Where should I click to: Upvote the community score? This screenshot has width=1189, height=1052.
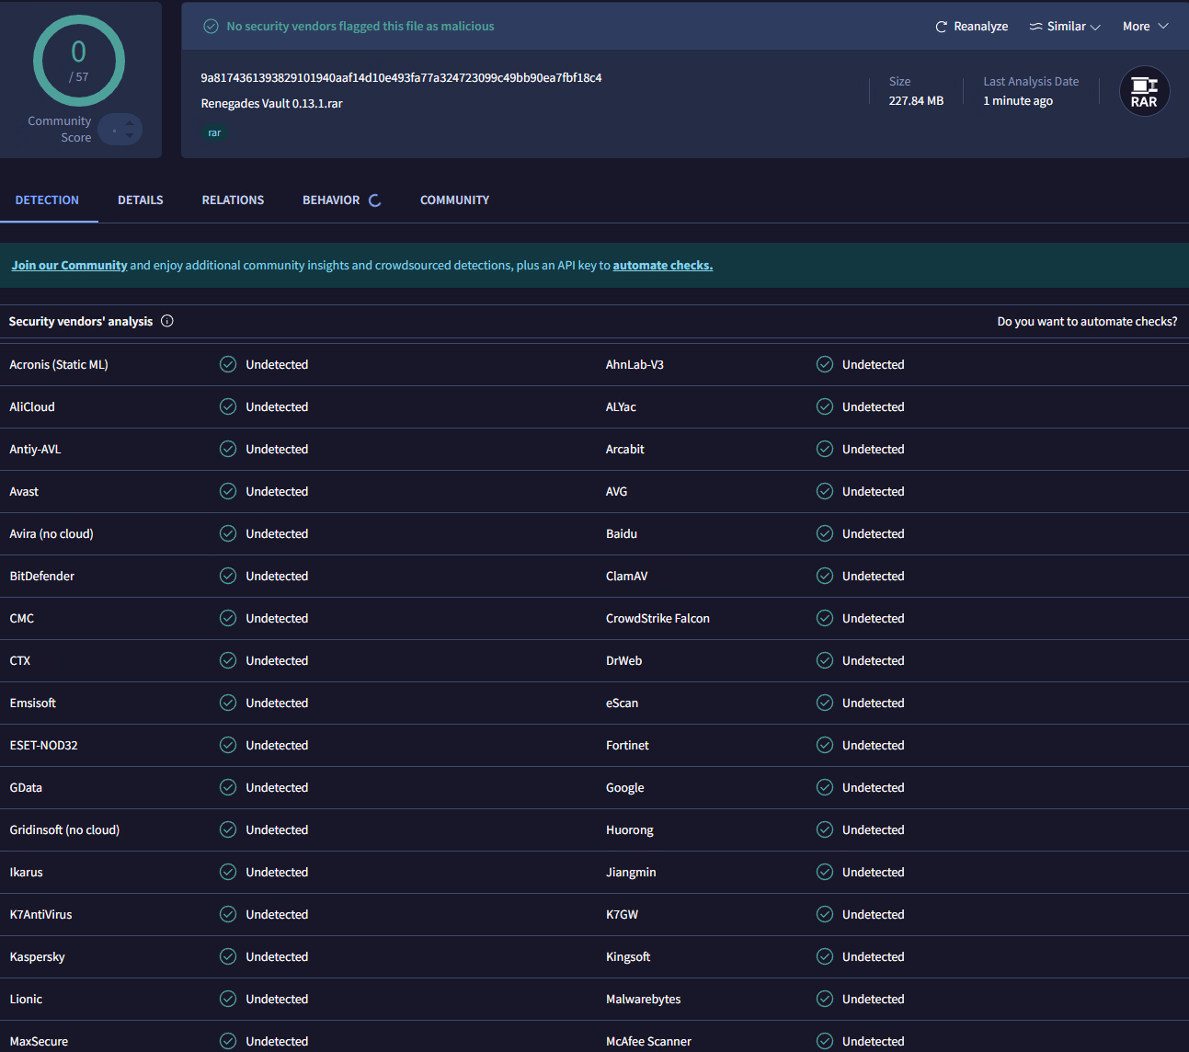point(130,121)
